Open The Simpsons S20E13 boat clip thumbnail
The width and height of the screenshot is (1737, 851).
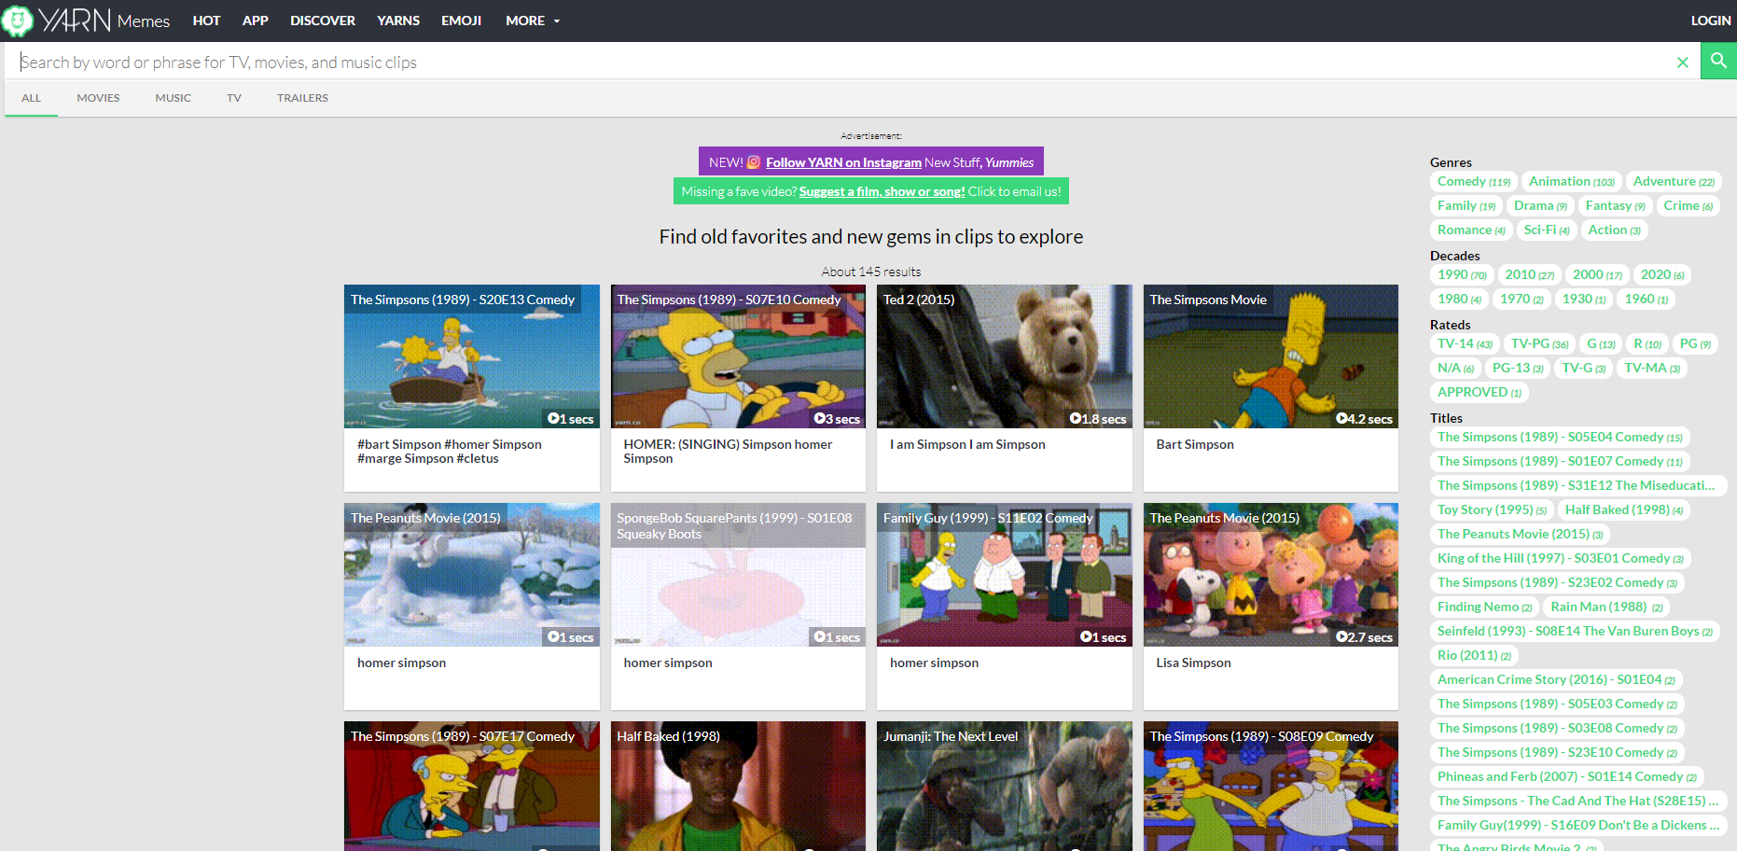472,356
